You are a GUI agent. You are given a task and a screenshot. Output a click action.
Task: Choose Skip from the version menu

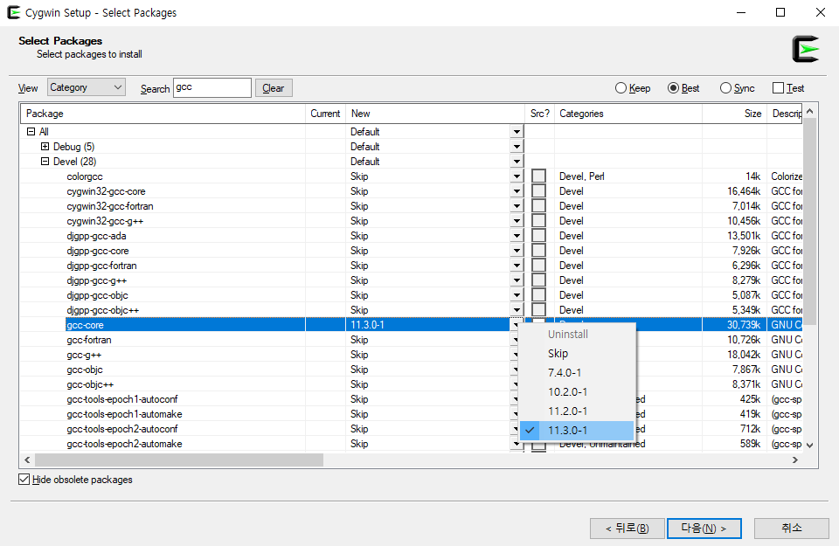[x=577, y=354]
